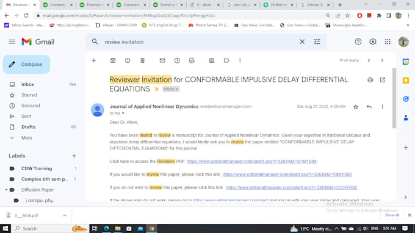Apply a label to this email
The image size is (415, 233).
pos(226,60)
